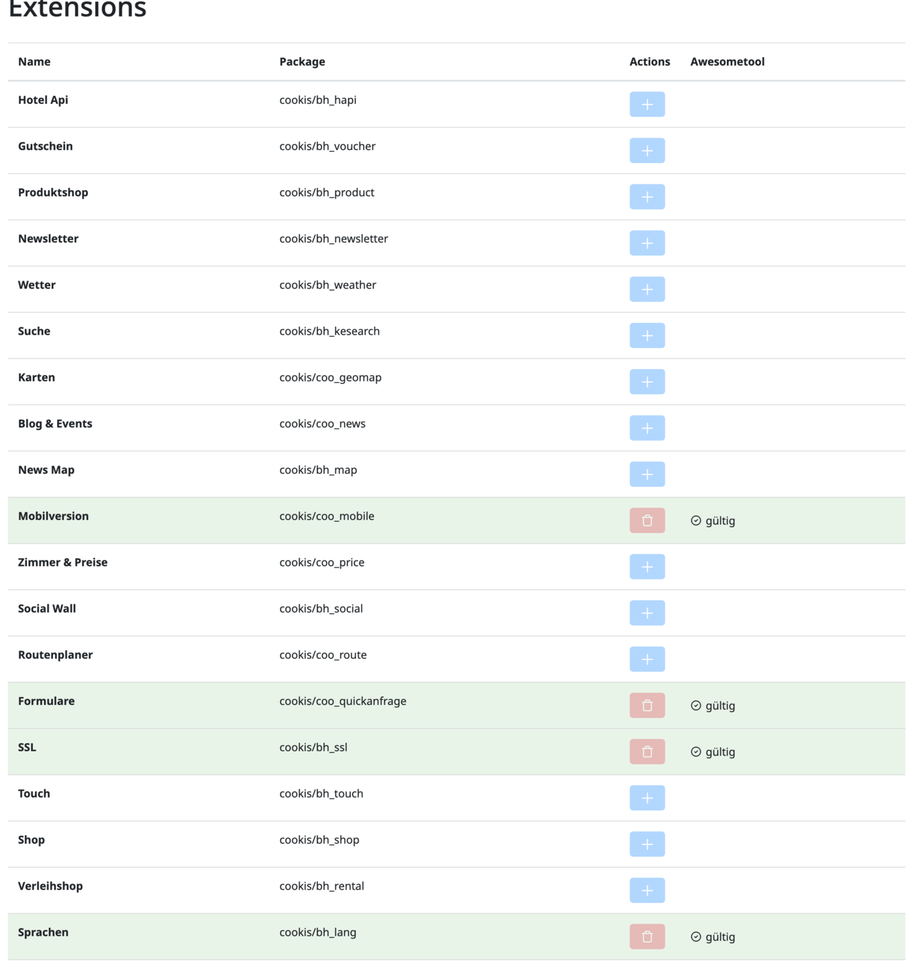Remove the Sprachen extension
Screen dimensions: 910x966
646,936
